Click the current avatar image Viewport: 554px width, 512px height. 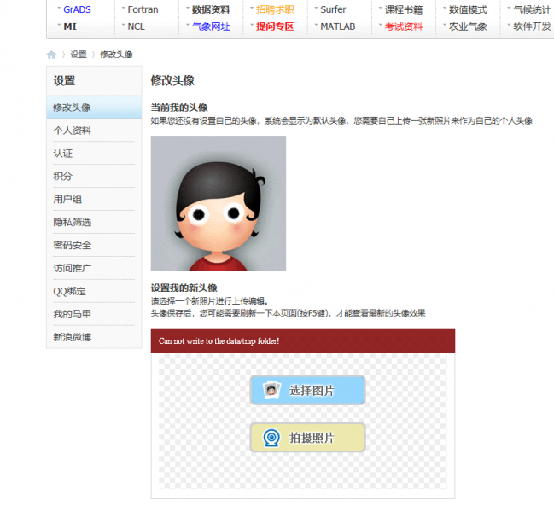point(219,203)
